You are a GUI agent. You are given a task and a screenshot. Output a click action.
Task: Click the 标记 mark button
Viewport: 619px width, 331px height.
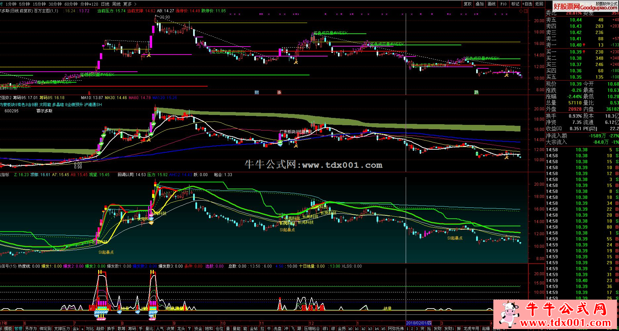515,4
